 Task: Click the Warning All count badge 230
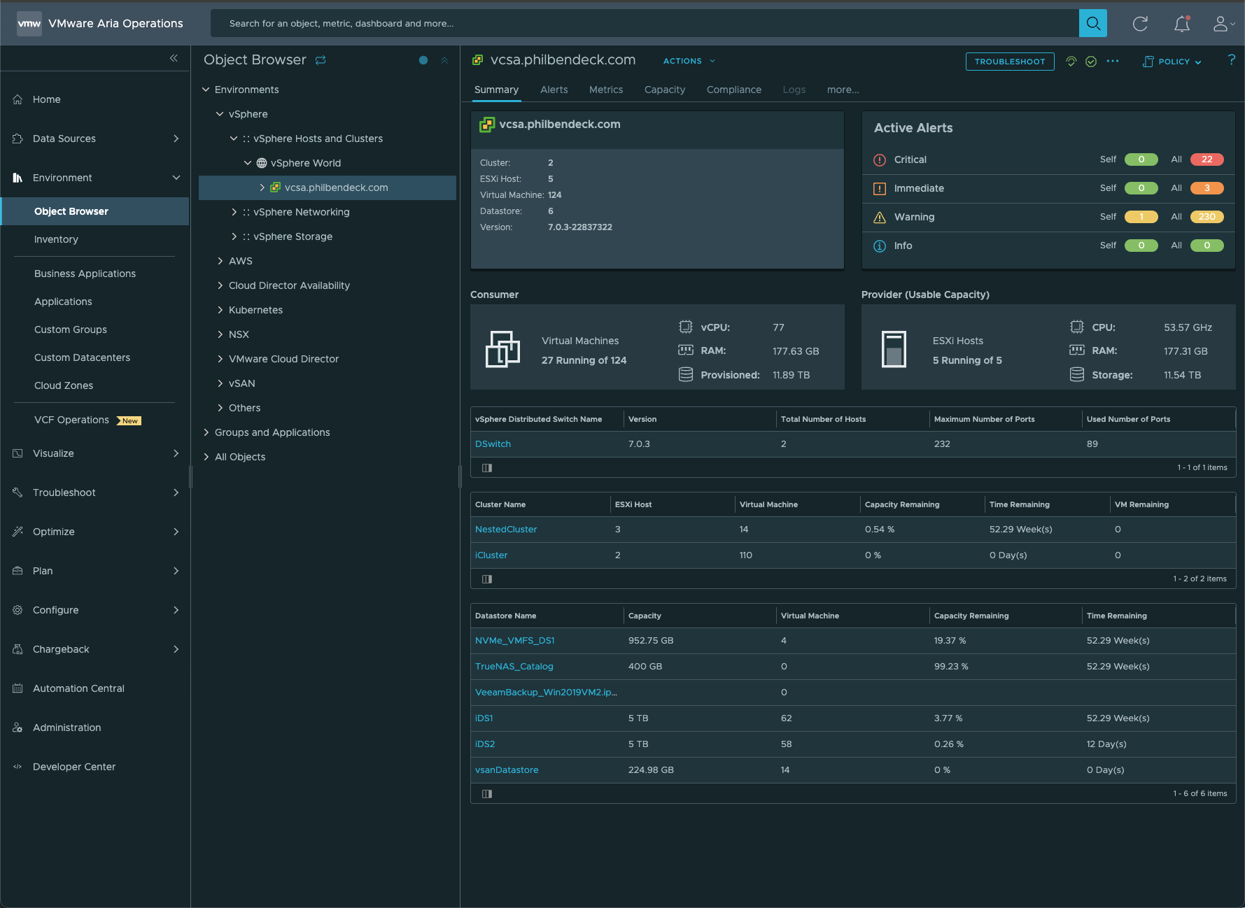click(1207, 217)
